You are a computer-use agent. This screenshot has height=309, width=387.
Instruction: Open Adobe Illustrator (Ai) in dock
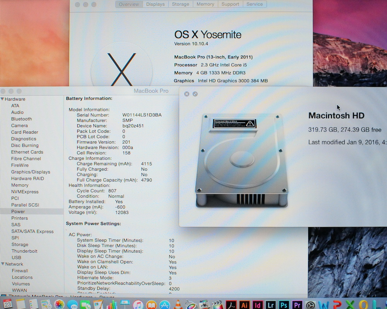[x=244, y=305]
